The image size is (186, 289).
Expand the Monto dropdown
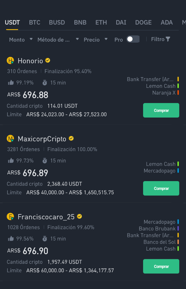[21, 39]
